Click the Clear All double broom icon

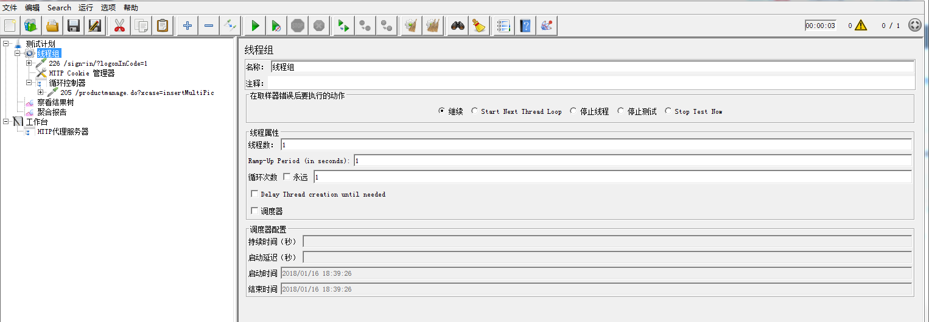(x=433, y=26)
